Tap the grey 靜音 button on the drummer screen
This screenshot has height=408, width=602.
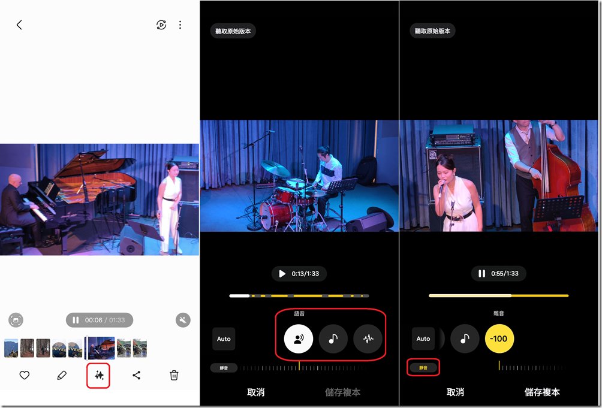[x=224, y=368]
